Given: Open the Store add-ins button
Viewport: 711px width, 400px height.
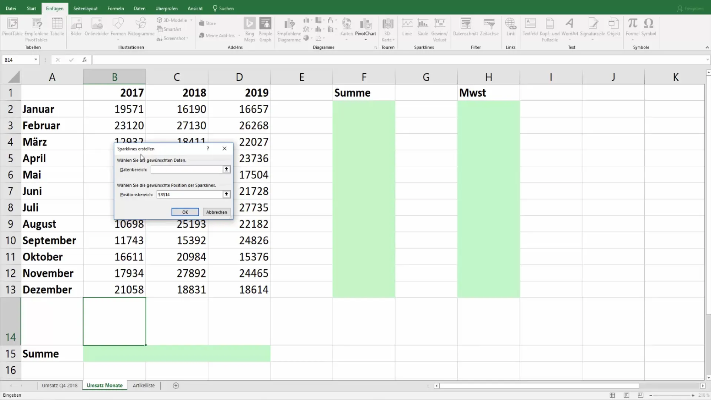Looking at the screenshot, I should click(x=207, y=23).
